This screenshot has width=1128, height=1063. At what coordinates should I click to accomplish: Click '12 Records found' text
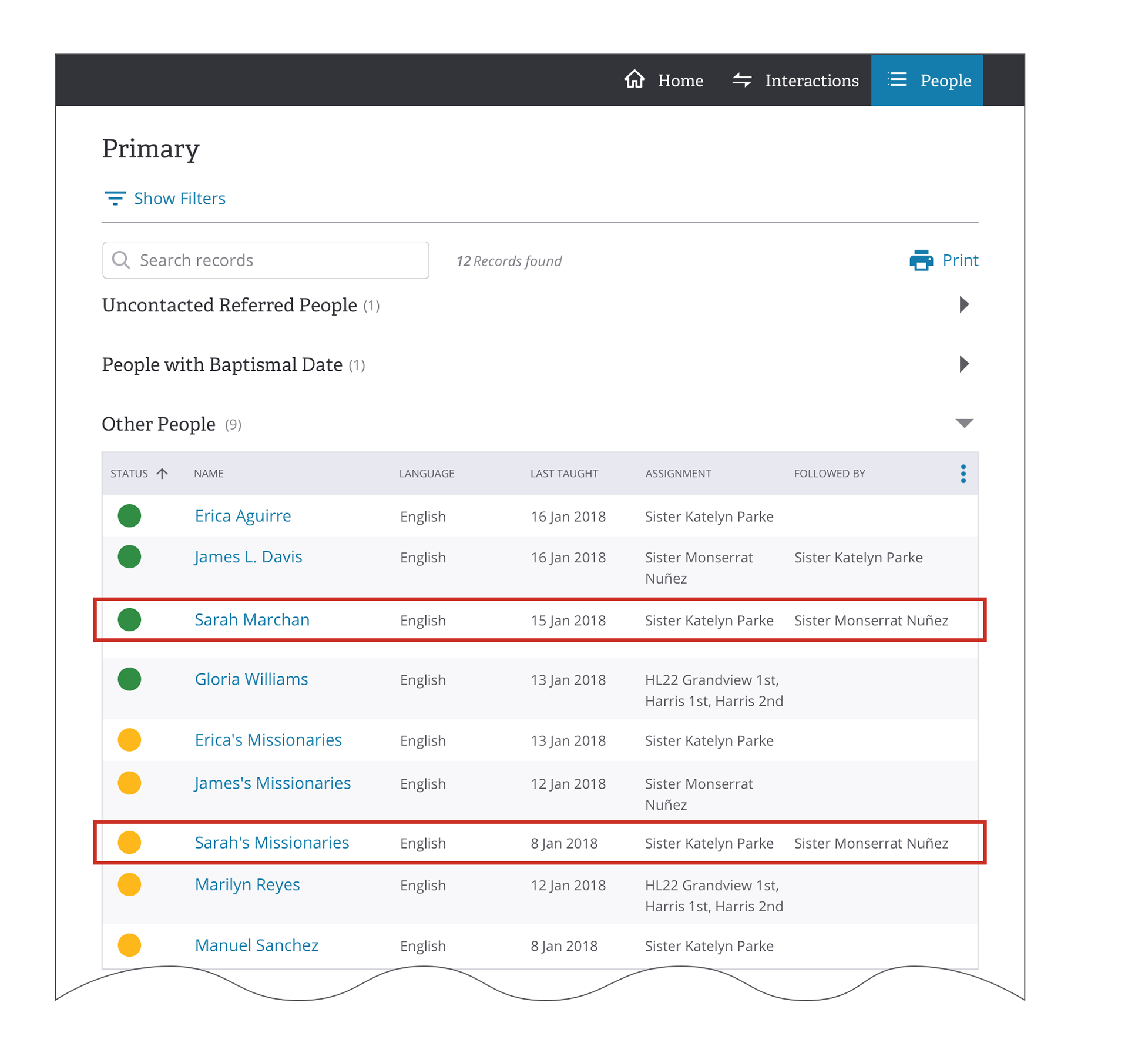click(x=509, y=261)
